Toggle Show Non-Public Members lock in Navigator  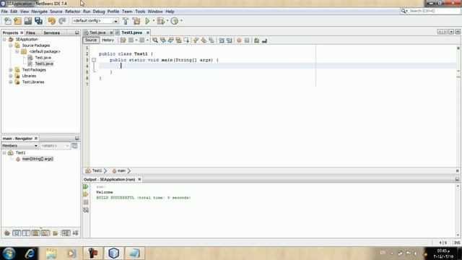pos(35,233)
